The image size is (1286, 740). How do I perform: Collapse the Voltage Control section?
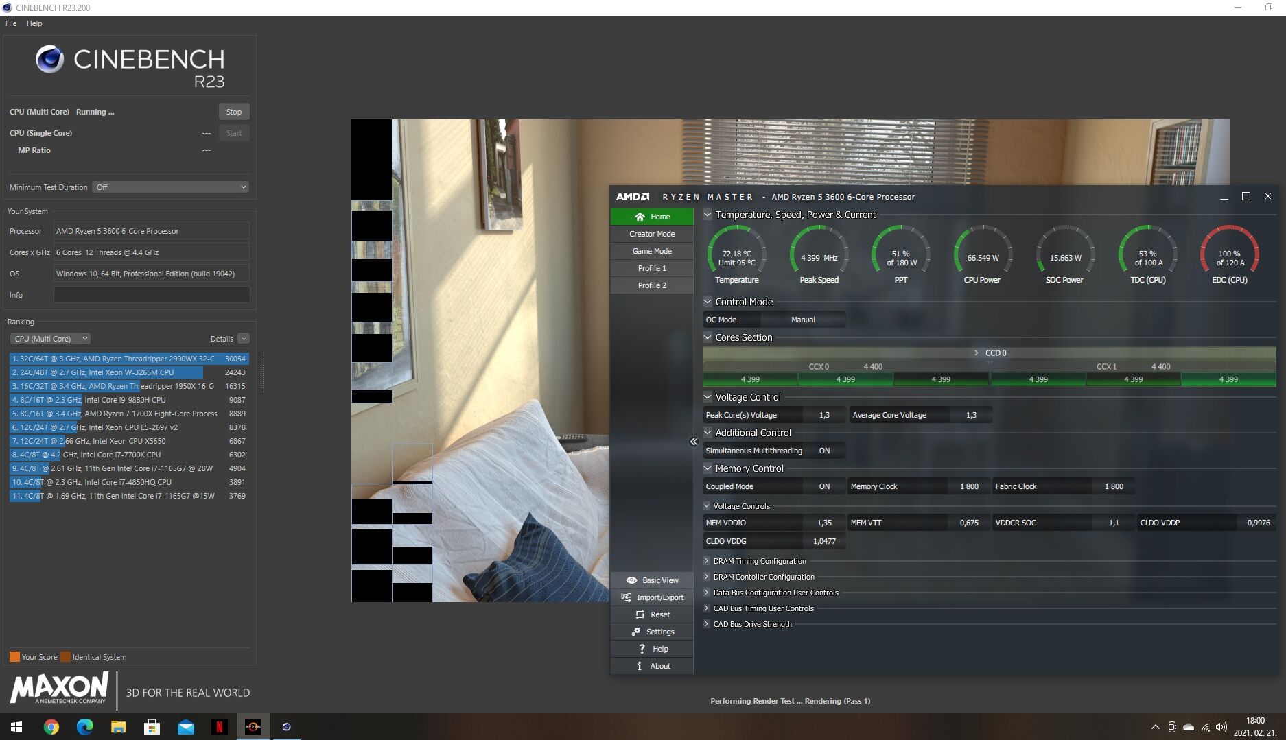click(x=708, y=397)
